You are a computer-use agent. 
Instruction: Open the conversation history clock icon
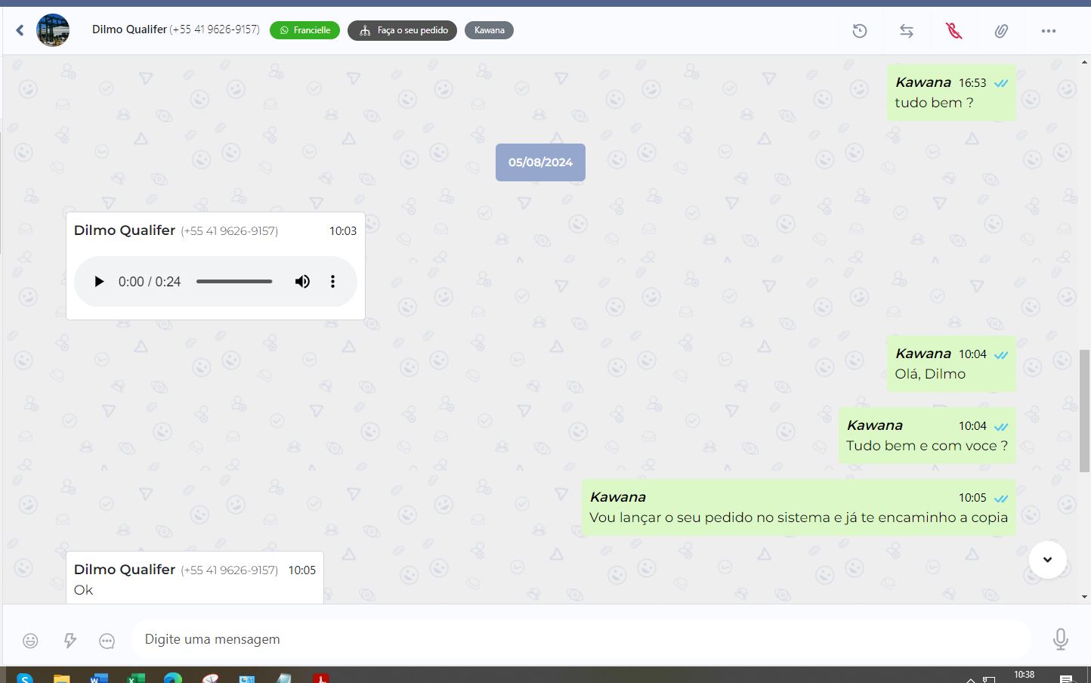tap(860, 31)
